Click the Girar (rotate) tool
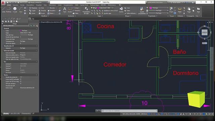The width and height of the screenshot is (215, 121). 41,8
